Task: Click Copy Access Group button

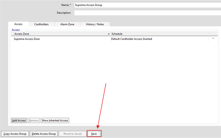Action: point(15,134)
